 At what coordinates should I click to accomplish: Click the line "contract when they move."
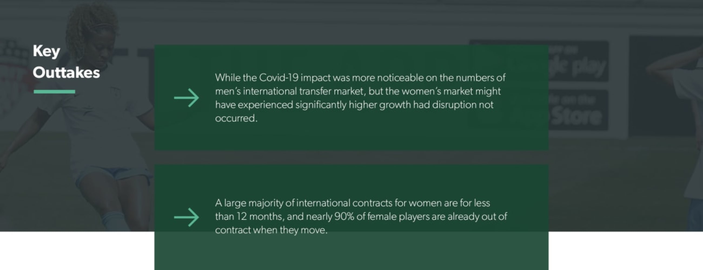tap(271, 230)
